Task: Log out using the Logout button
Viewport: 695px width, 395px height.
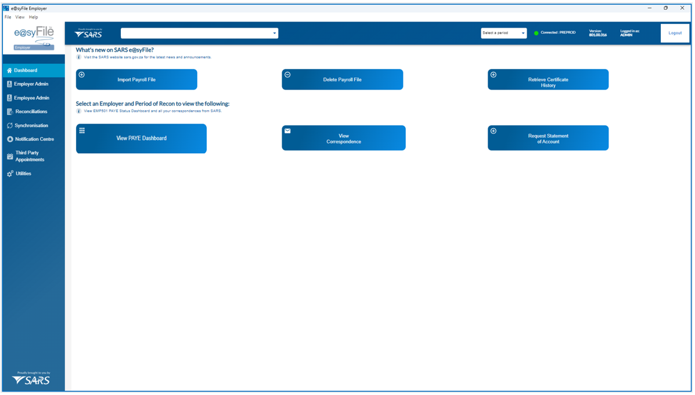Action: 675,33
